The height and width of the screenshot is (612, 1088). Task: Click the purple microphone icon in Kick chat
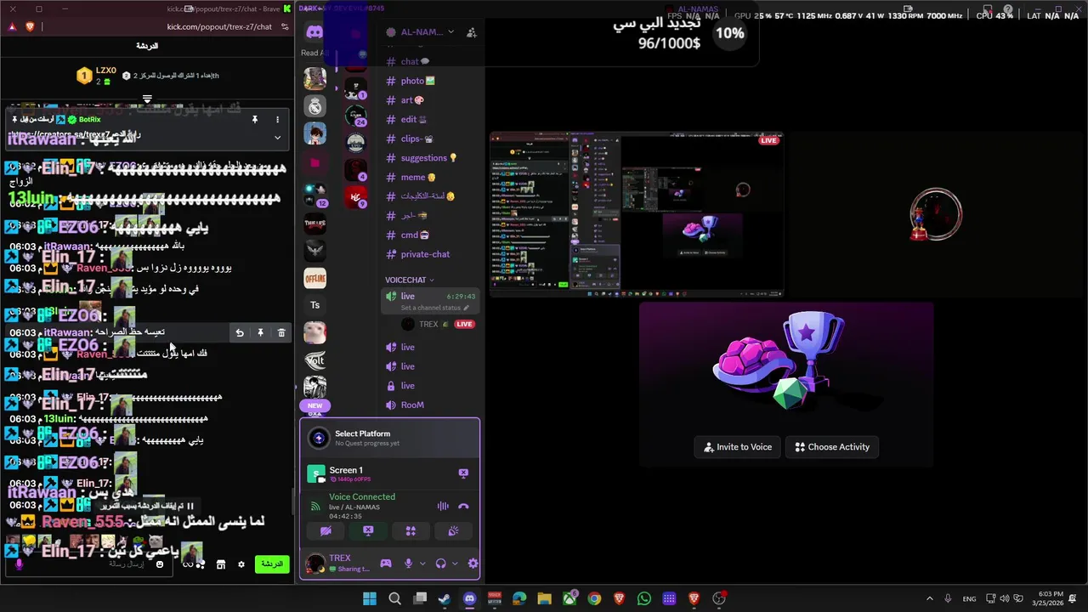pos(19,564)
